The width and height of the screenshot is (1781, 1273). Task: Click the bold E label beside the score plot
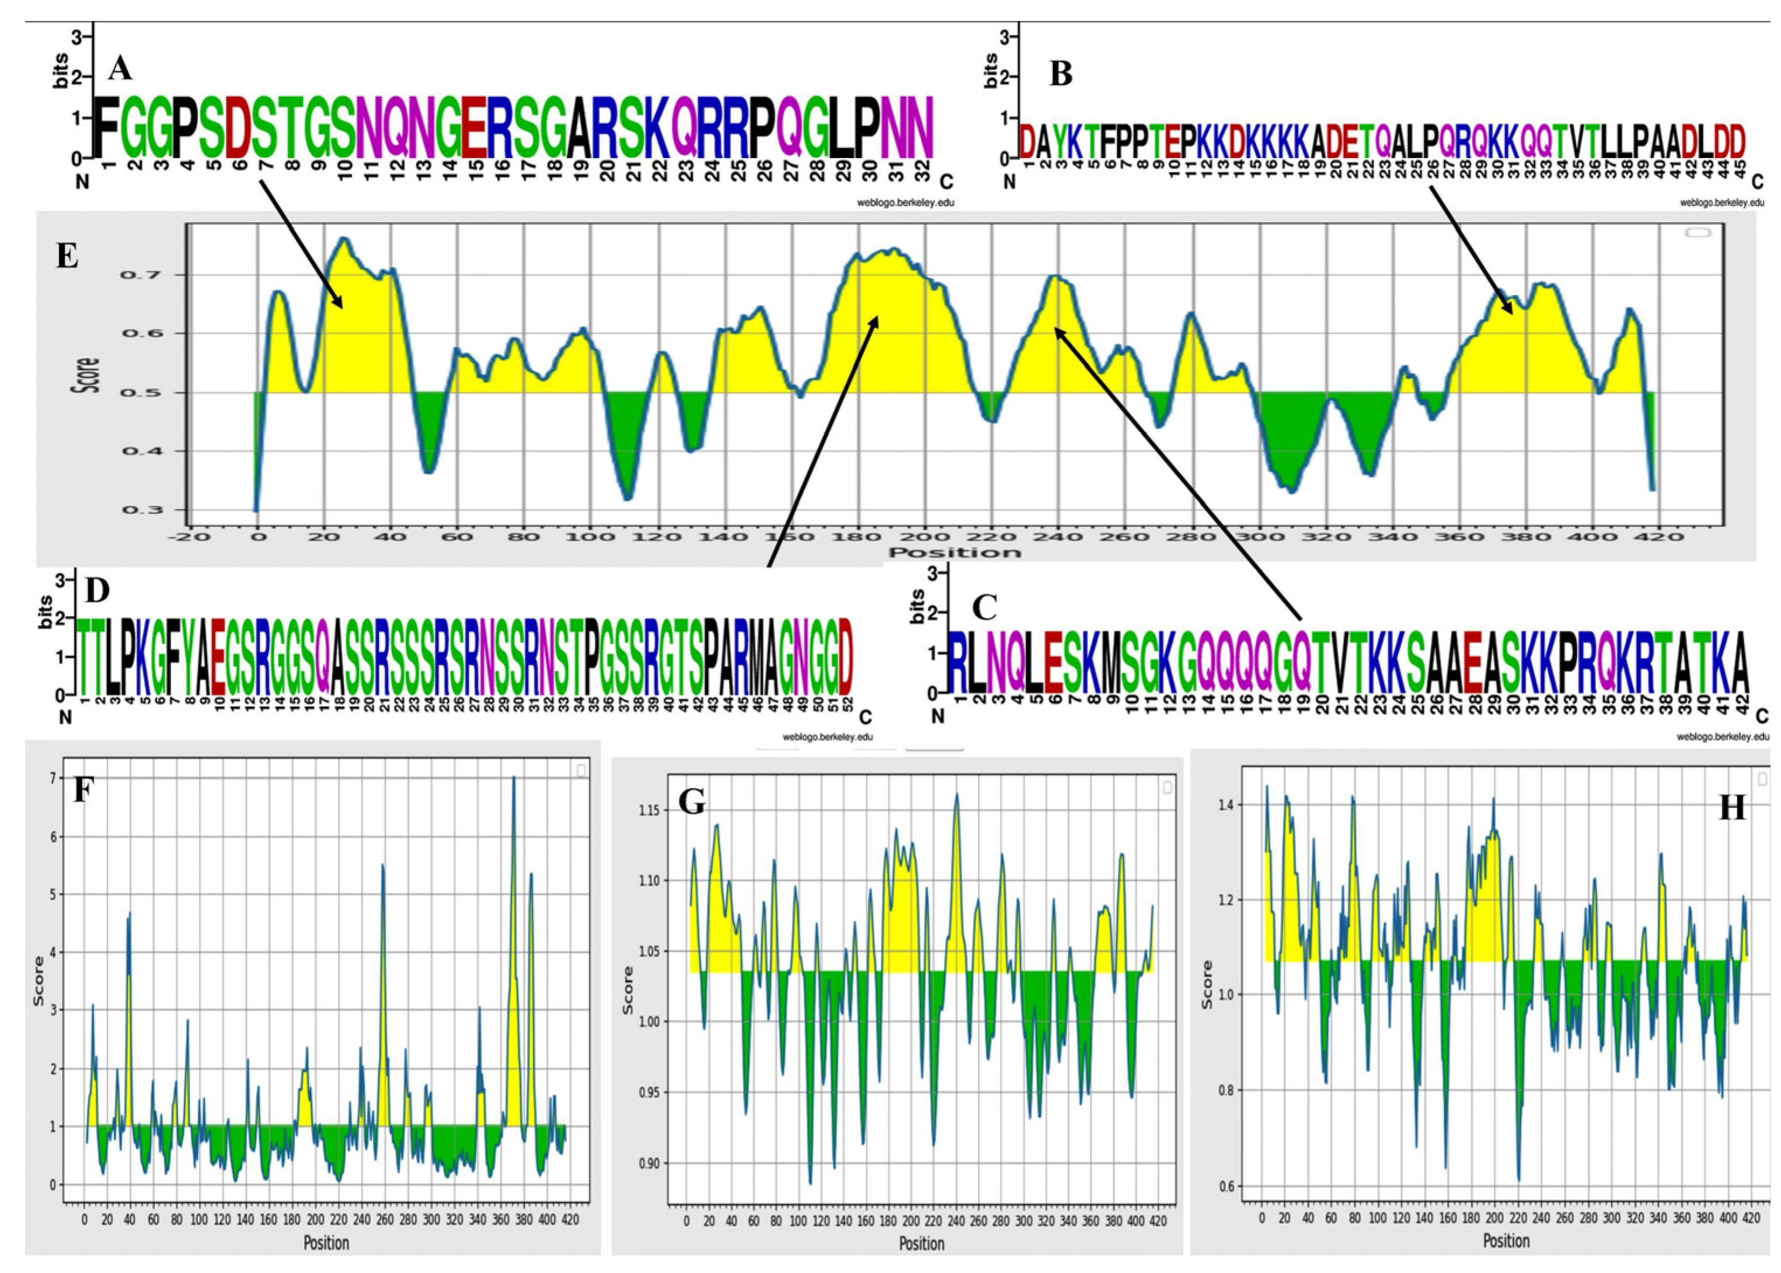(x=68, y=256)
